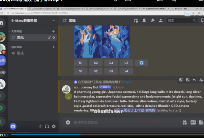
Task: Toggle microphone mute in user panel
Action: point(40,126)
